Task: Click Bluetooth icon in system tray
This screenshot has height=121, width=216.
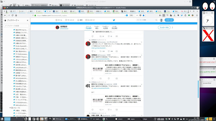Action: [172, 119]
